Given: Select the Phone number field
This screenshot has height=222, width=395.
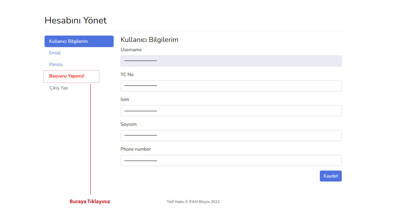Looking at the screenshot, I should coord(231,160).
